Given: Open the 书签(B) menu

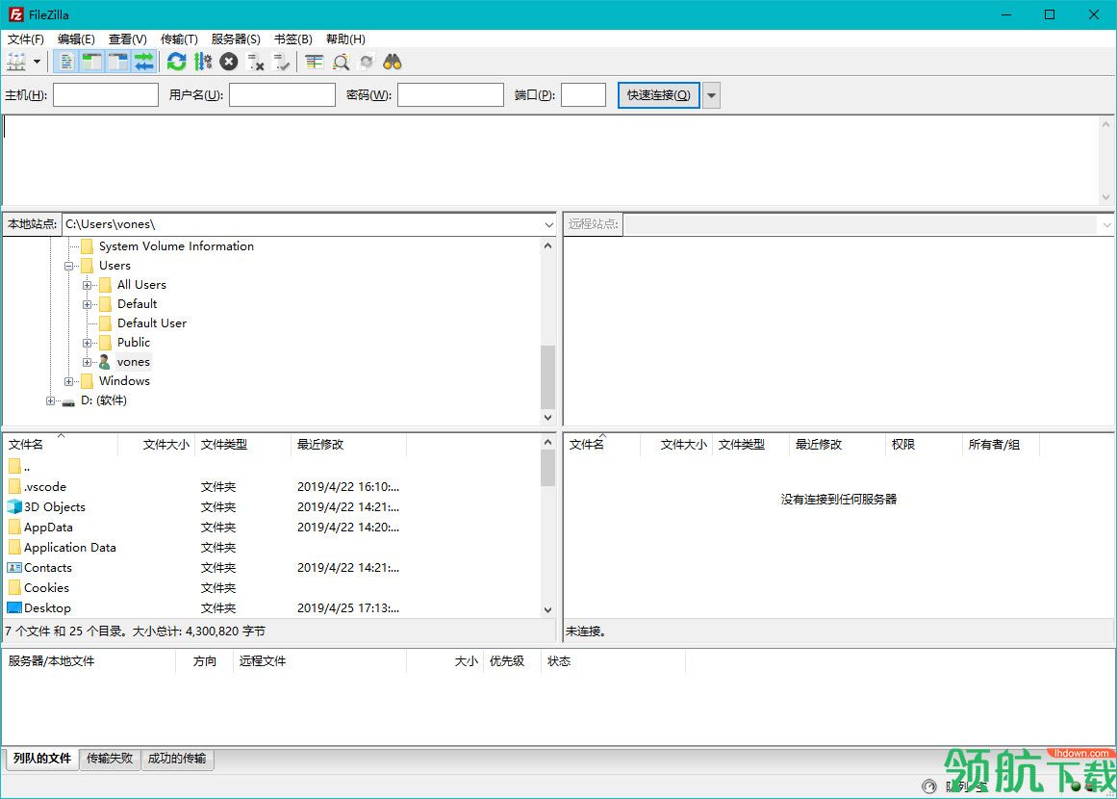Looking at the screenshot, I should coord(292,39).
